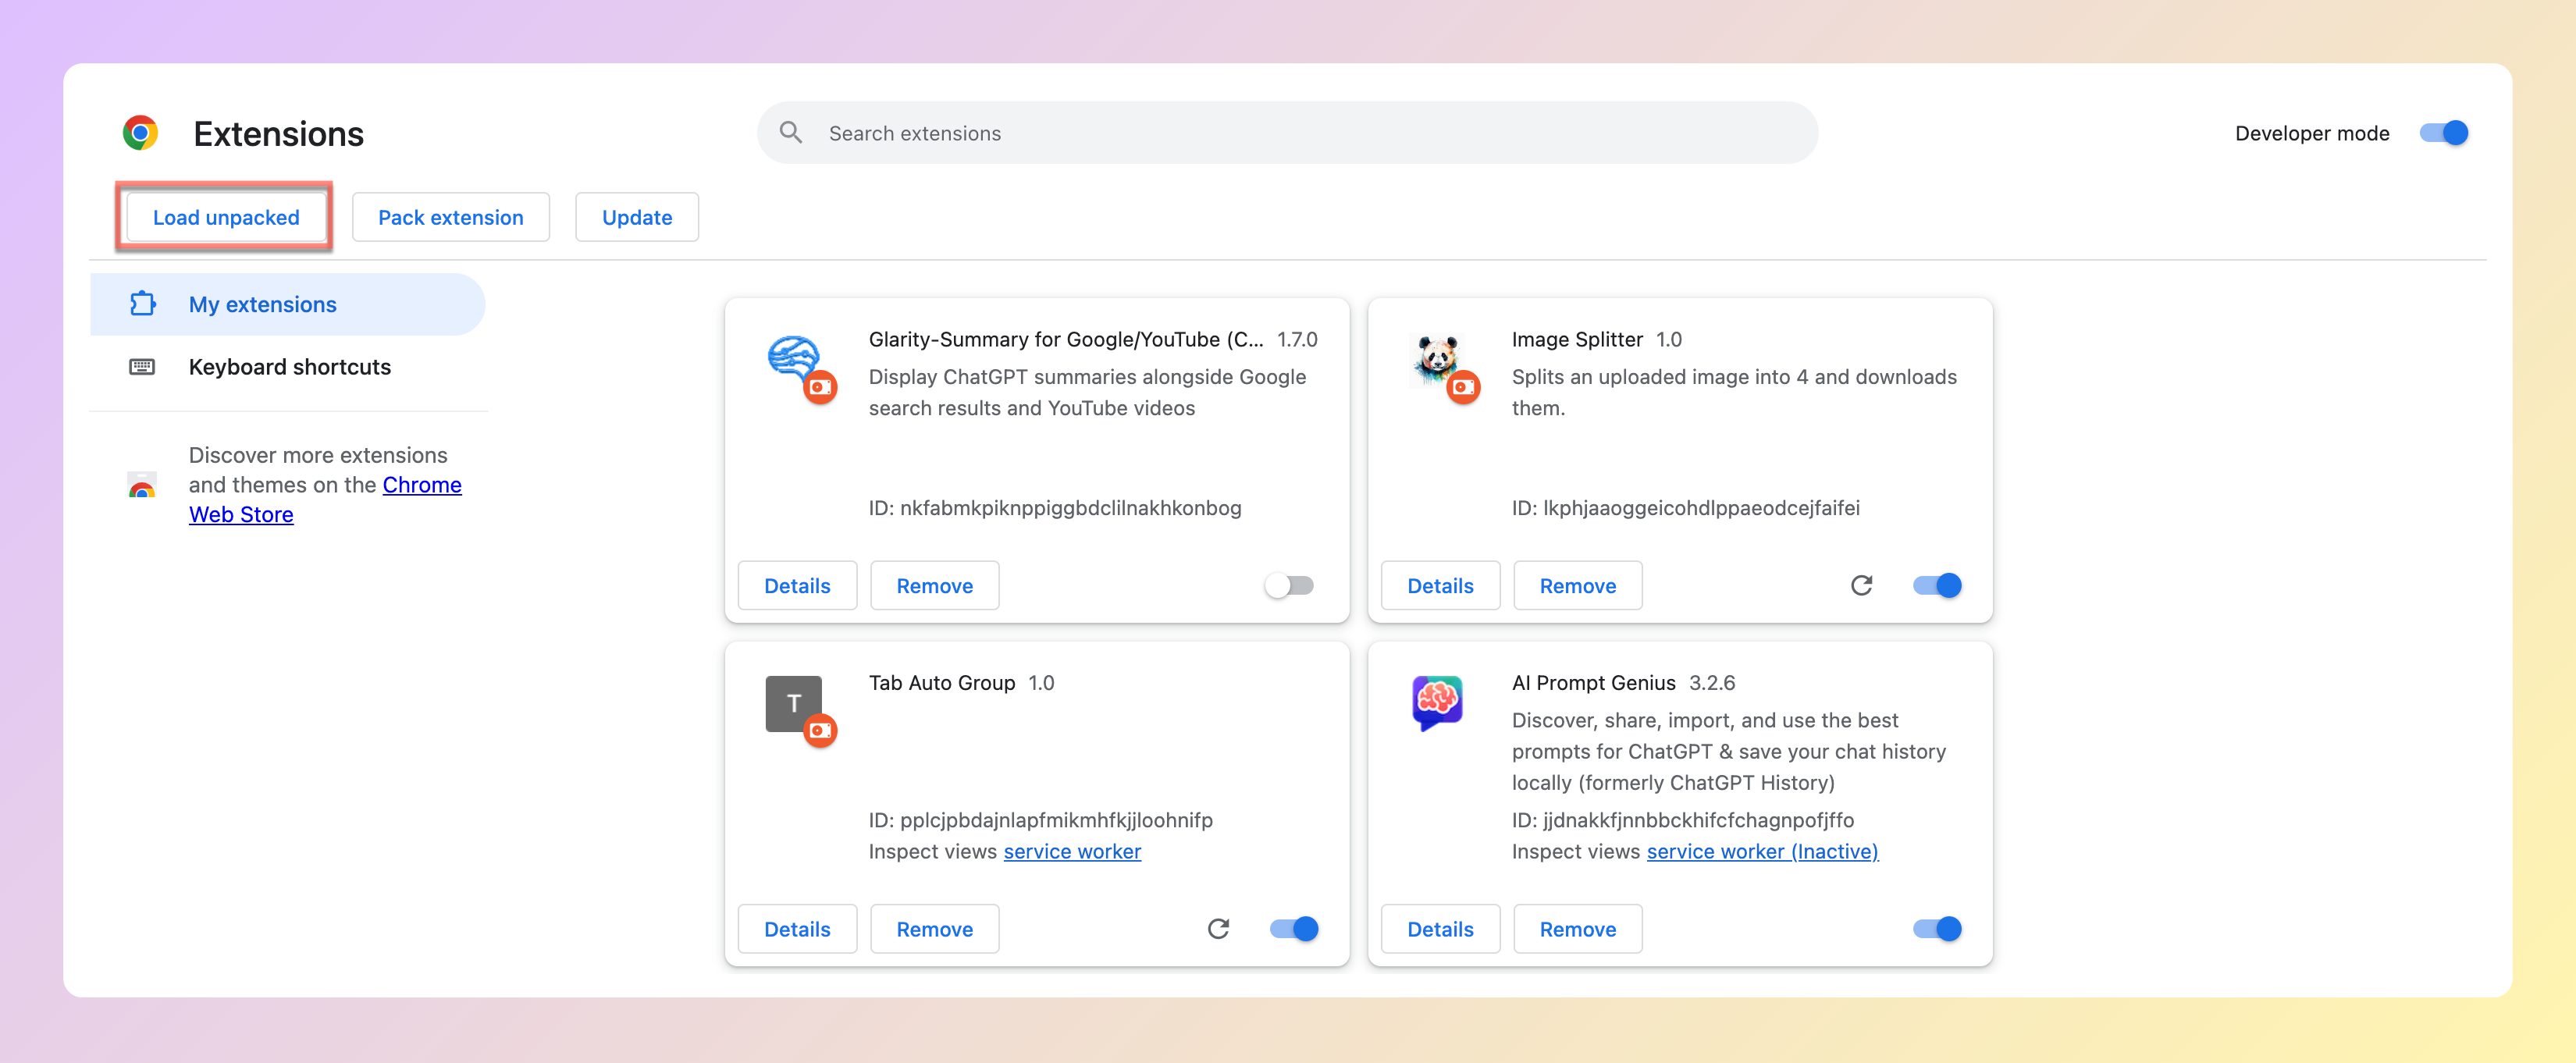Click the unpacked badge on Glarity icon
This screenshot has height=1063, width=2576.
[x=820, y=387]
